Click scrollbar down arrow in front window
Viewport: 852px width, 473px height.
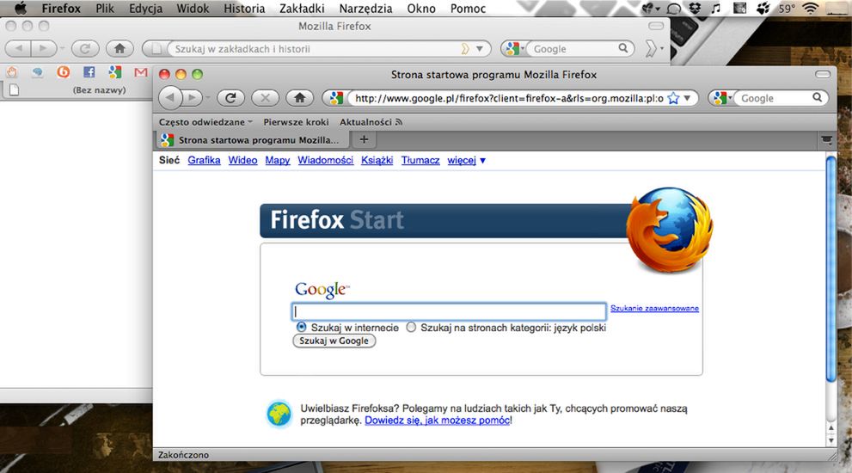coord(831,440)
